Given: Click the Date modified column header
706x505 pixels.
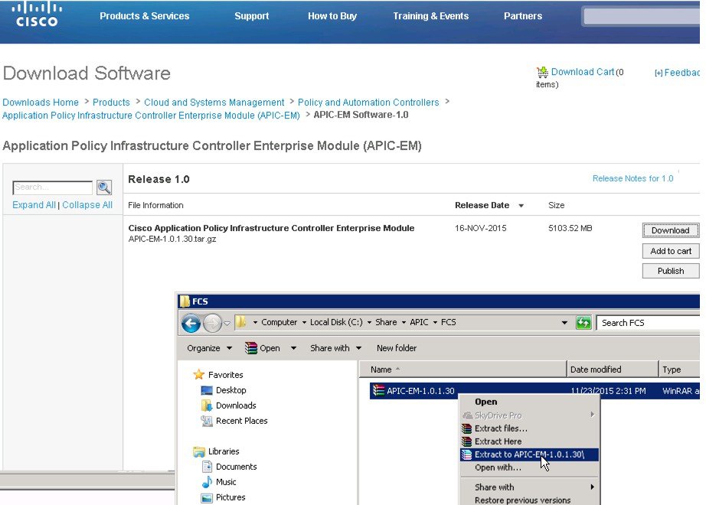Looking at the screenshot, I should (613, 370).
